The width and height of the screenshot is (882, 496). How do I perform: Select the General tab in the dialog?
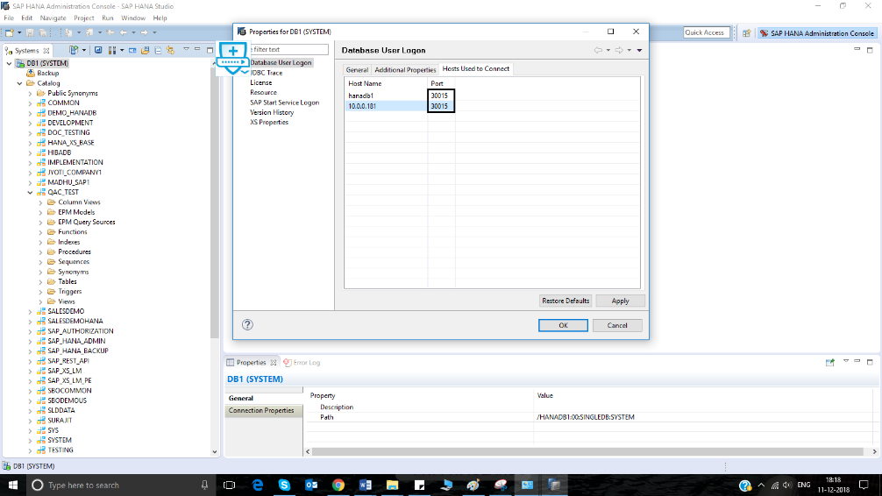[x=357, y=69]
